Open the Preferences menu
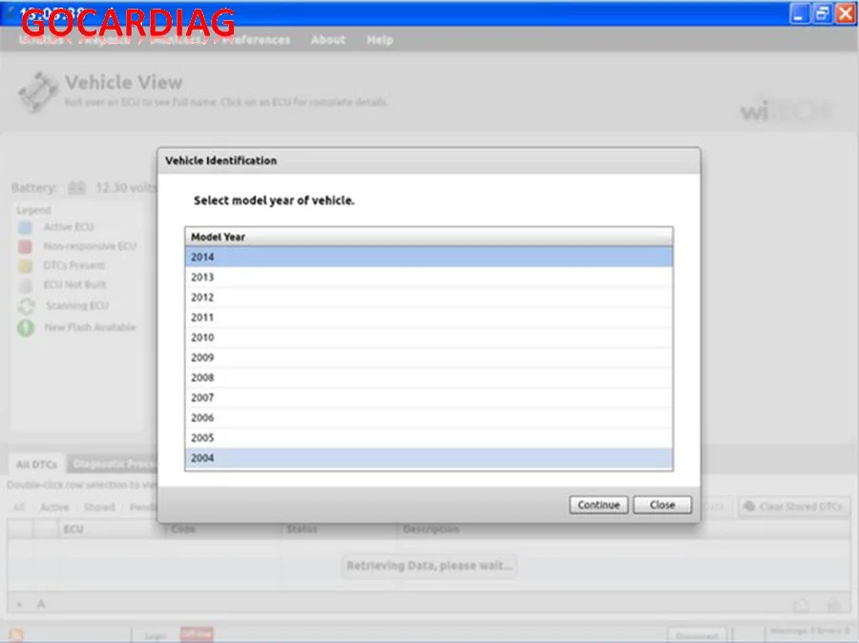The image size is (859, 643). [x=257, y=40]
